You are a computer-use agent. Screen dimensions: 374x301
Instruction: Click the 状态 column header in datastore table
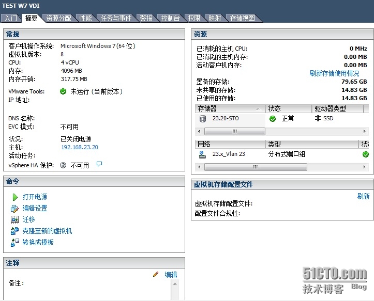click(x=288, y=109)
